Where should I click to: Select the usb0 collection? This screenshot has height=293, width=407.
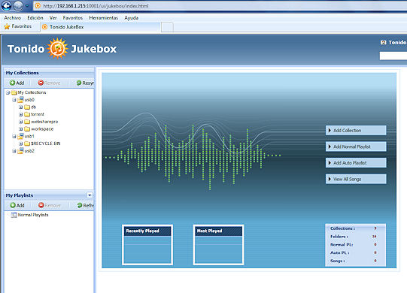(26, 100)
